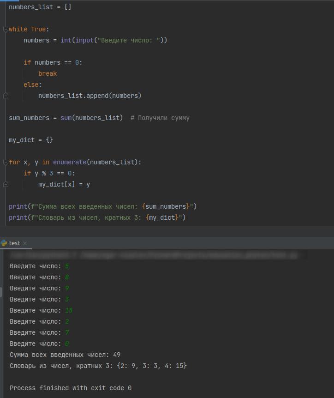Collapse the 'while True:' block fold marker

click(6, 30)
